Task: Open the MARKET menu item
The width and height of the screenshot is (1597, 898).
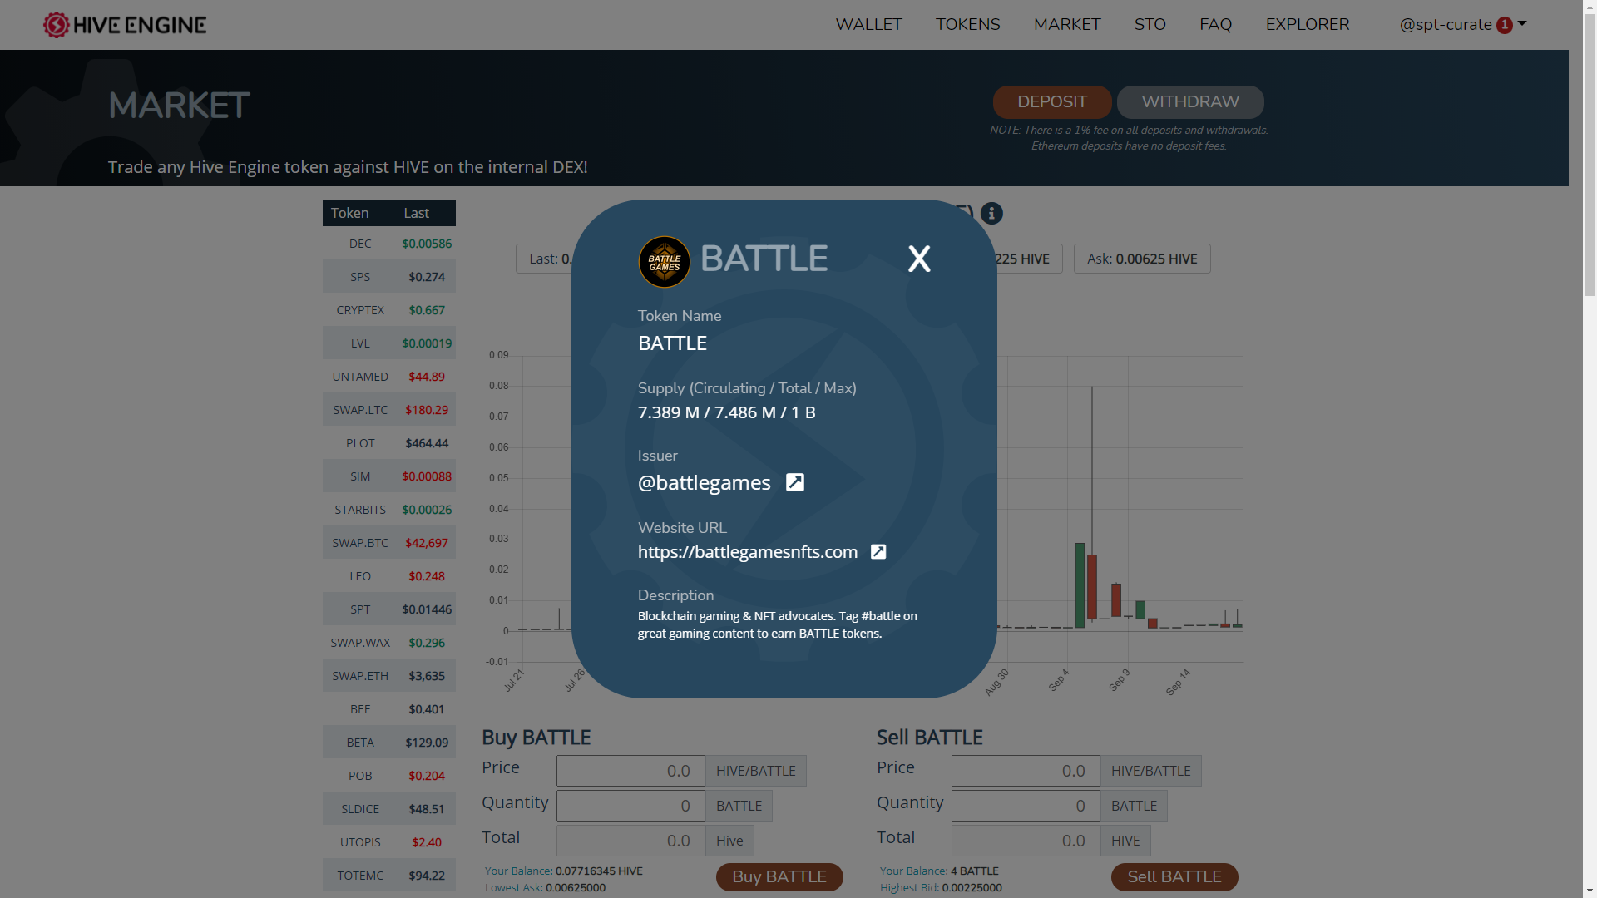Action: pos(1067,24)
